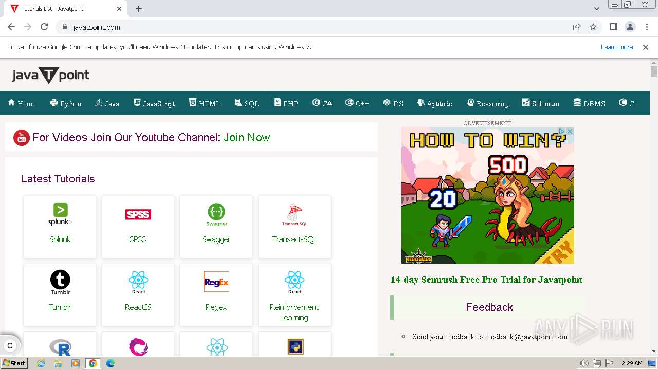Bookmark this tab with the star
The image size is (658, 370).
593,27
